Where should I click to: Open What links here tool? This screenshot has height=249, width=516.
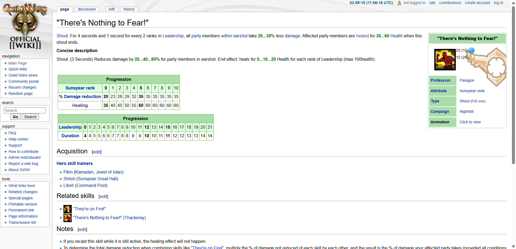coord(21,186)
